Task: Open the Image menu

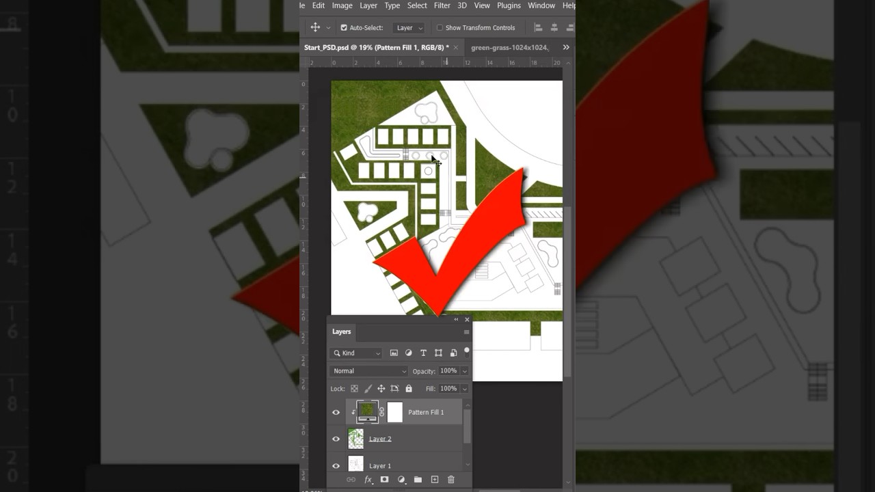Action: tap(342, 5)
